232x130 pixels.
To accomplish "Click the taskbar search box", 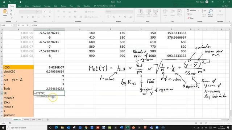I will (x=26, y=127).
